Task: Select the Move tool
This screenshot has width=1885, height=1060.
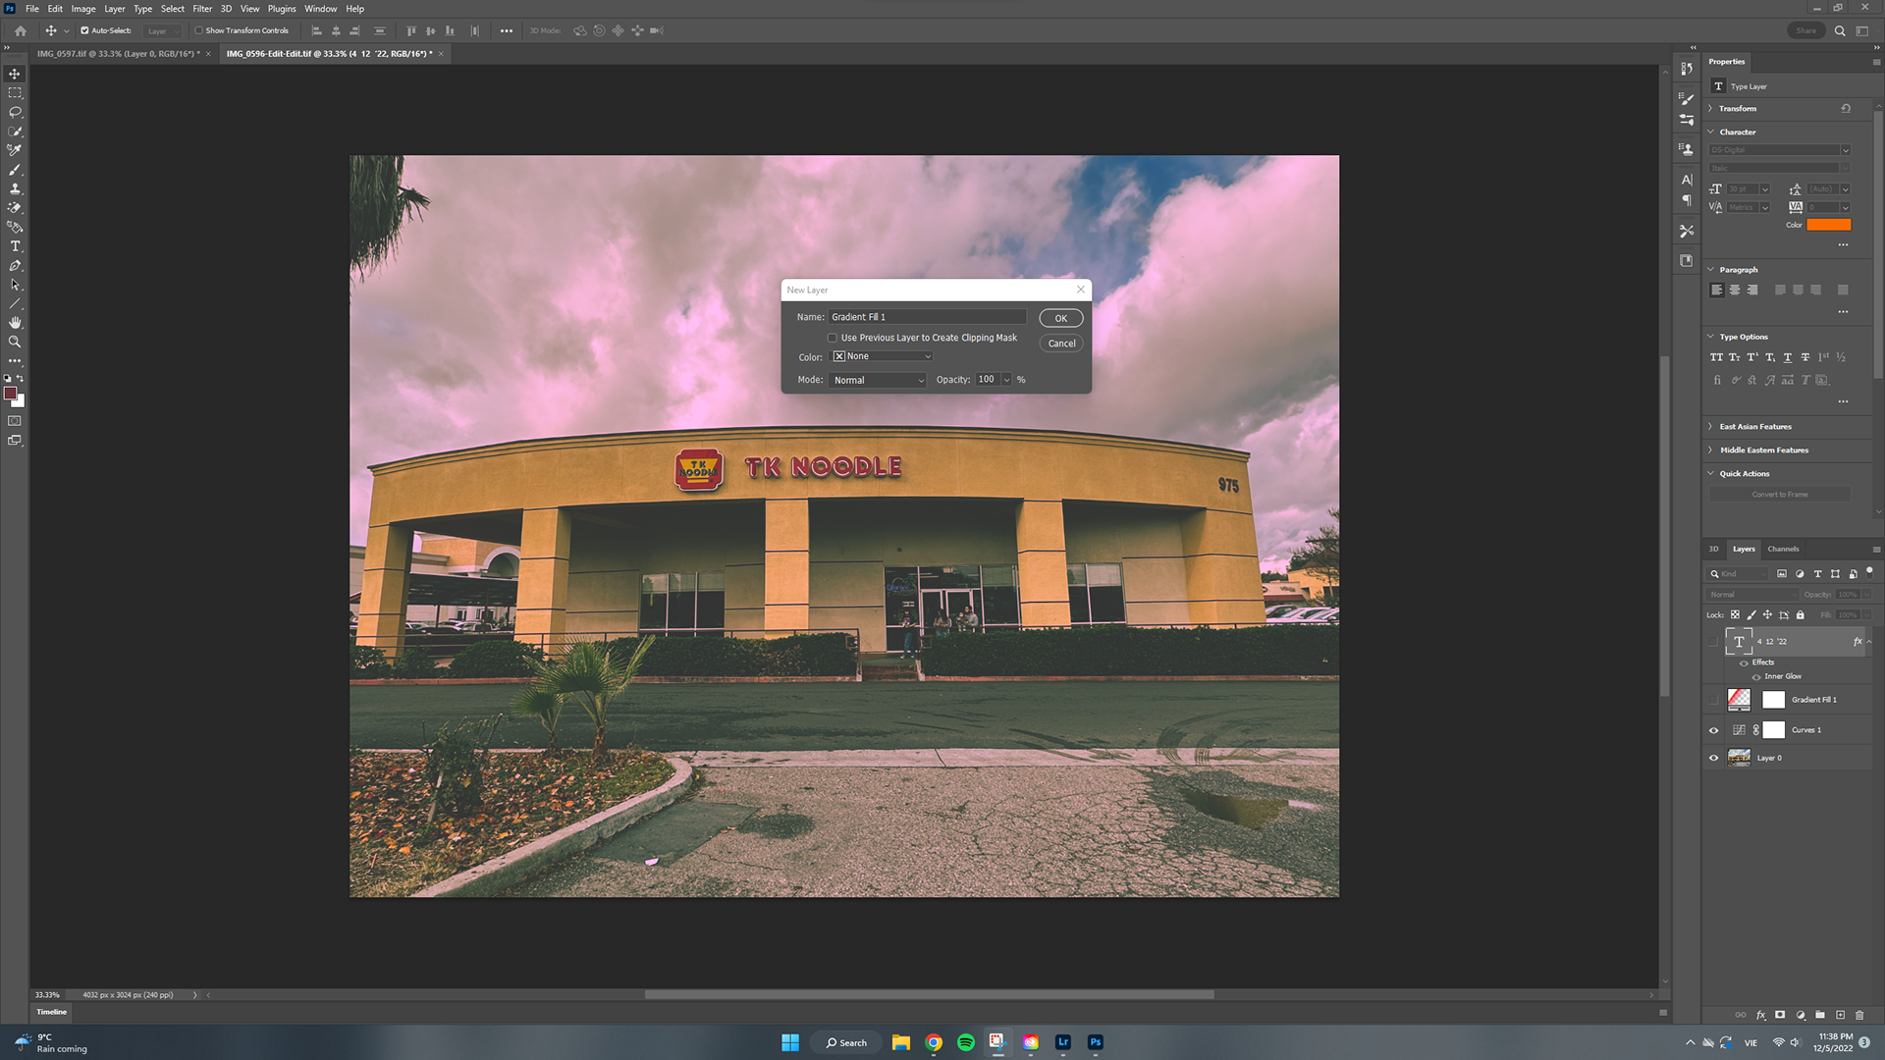Action: (x=14, y=73)
